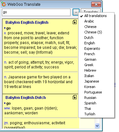Choose German from the language menu

click(x=96, y=59)
